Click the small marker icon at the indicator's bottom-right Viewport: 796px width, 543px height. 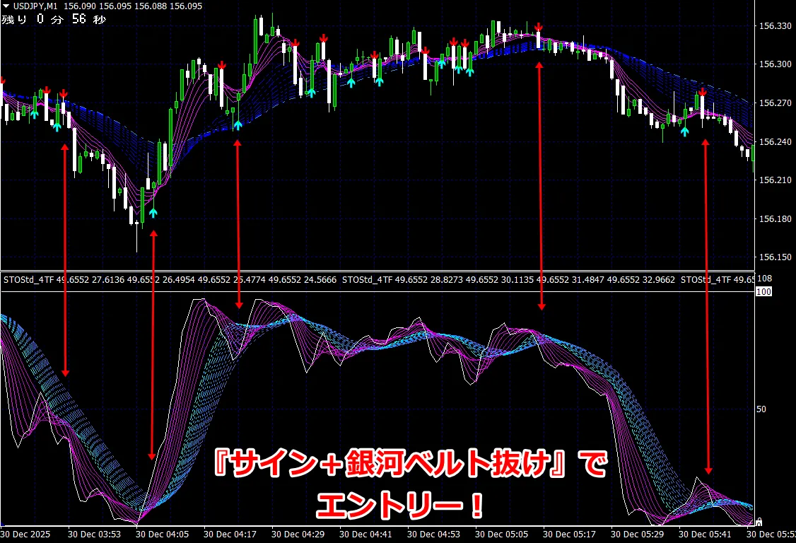point(759,522)
